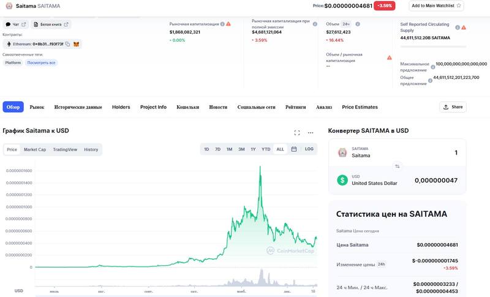Show info for Self Reported Circulating Supply

click(458, 28)
